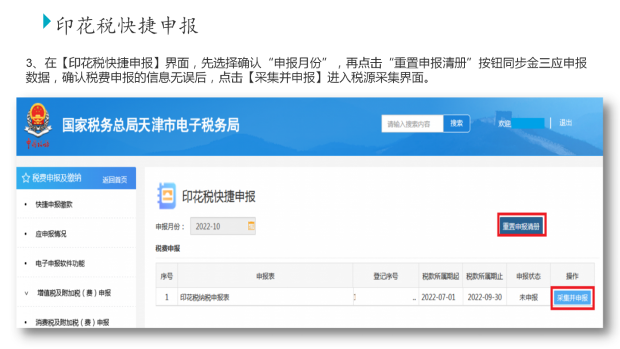Viewport: 620px width, 349px height.
Task: Click the 退出 logout link
Action: pyautogui.click(x=565, y=123)
